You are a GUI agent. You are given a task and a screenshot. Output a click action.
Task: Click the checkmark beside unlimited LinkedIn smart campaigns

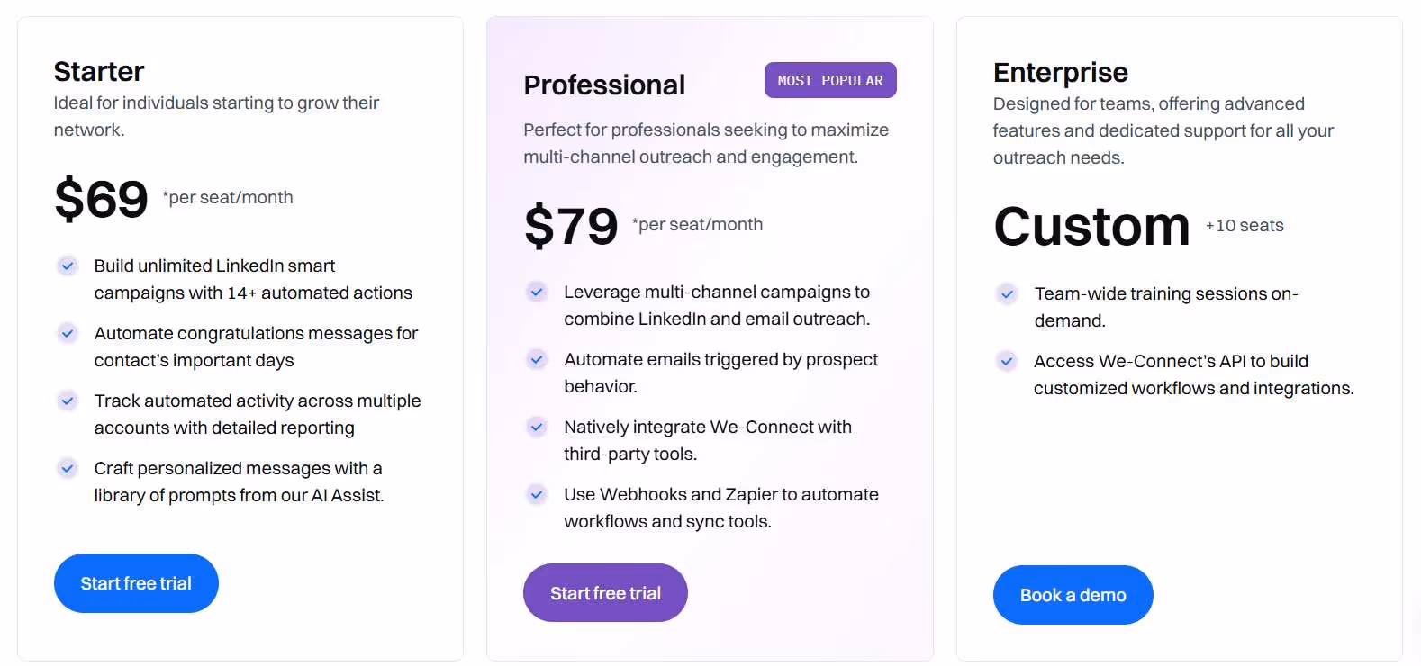tap(68, 265)
